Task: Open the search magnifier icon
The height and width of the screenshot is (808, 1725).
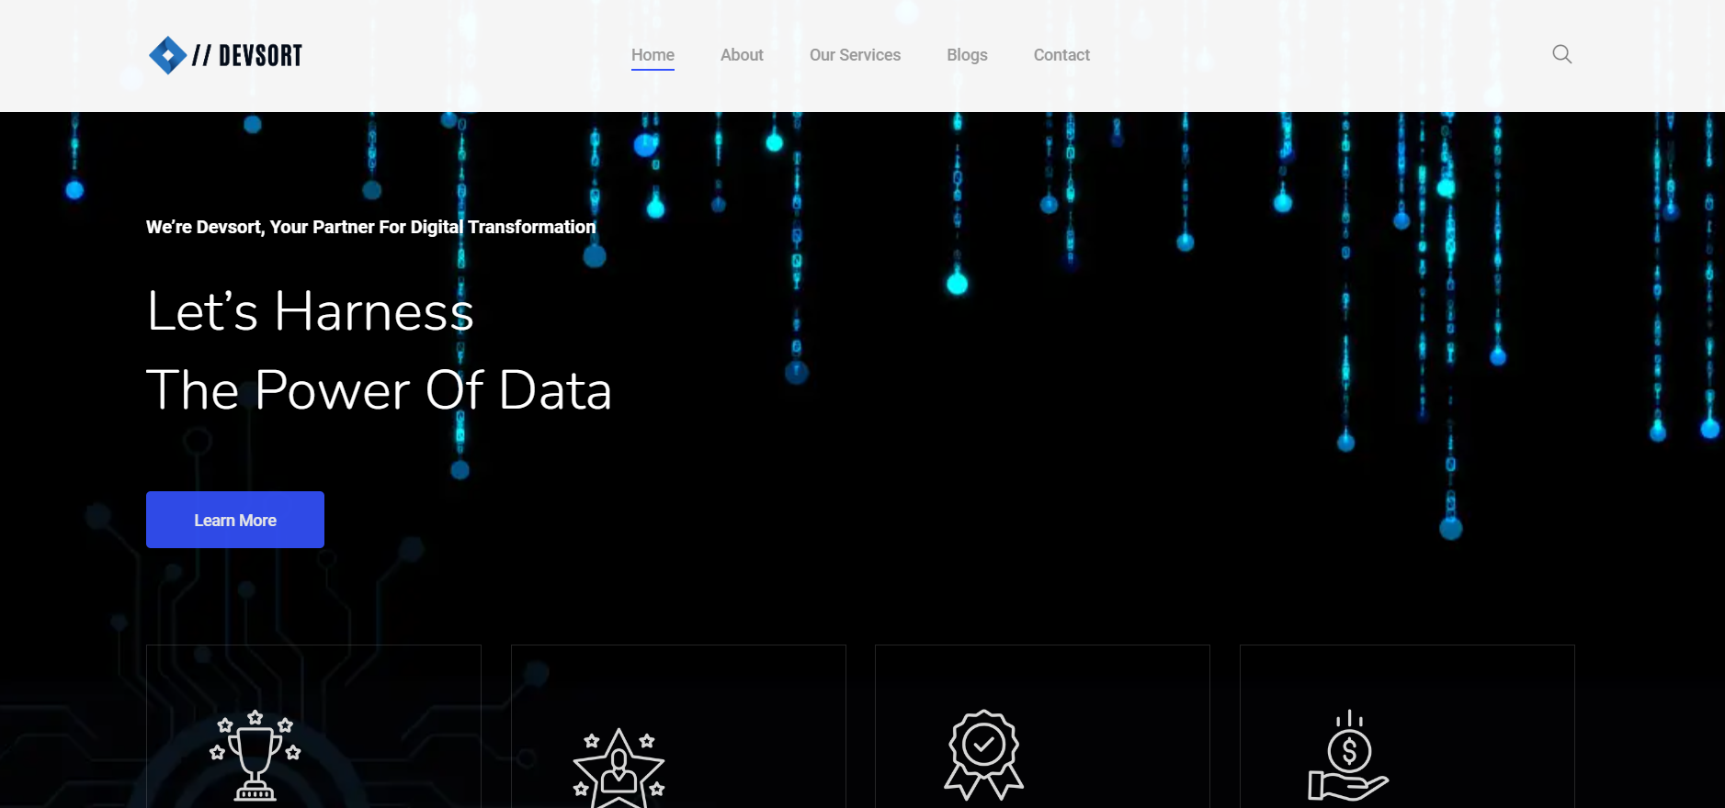Action: pos(1561,54)
